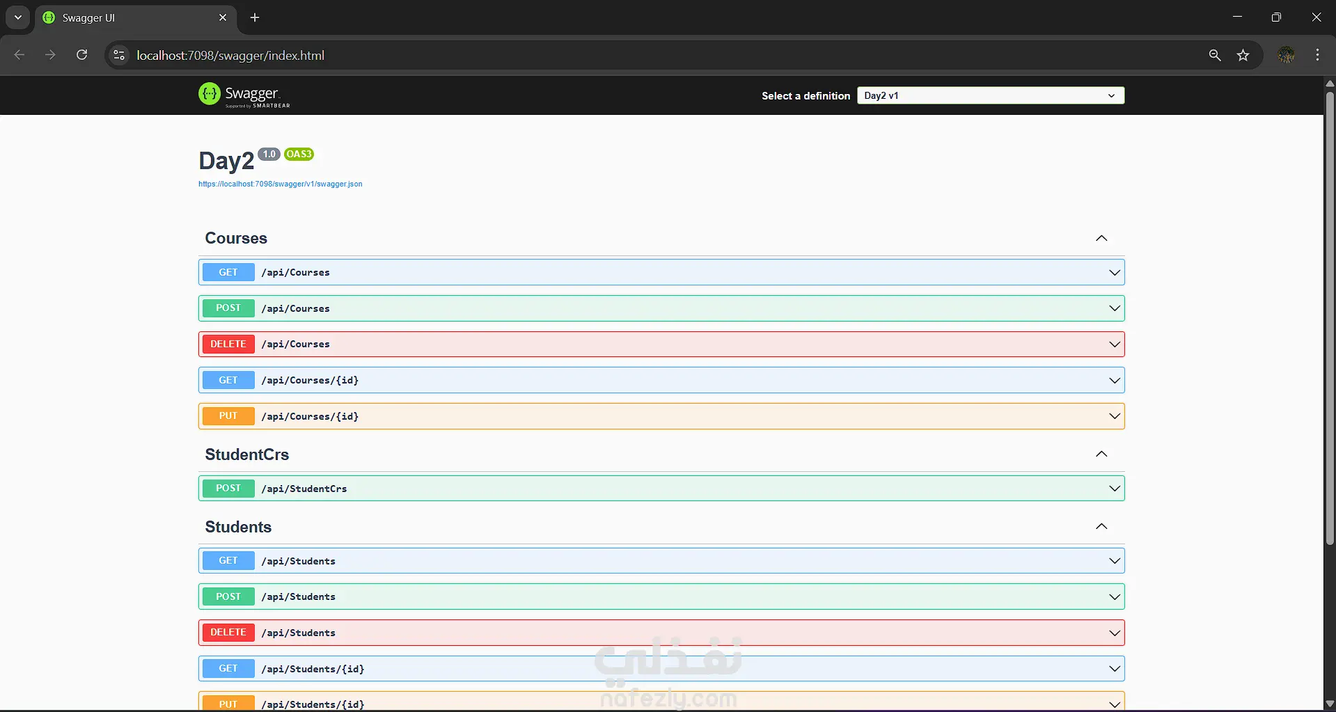Expand DELETE /api/Courses chevron
The height and width of the screenshot is (712, 1336).
pos(1115,344)
